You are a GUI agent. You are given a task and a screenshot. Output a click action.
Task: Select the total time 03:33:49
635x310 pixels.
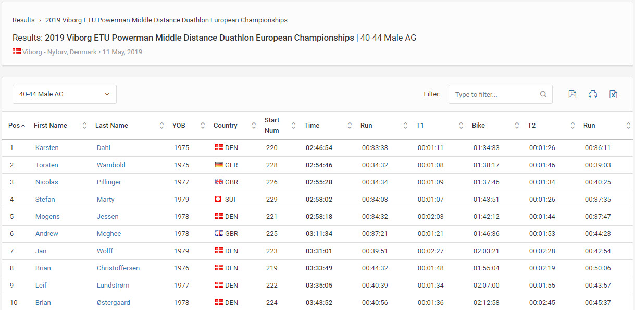(319, 268)
